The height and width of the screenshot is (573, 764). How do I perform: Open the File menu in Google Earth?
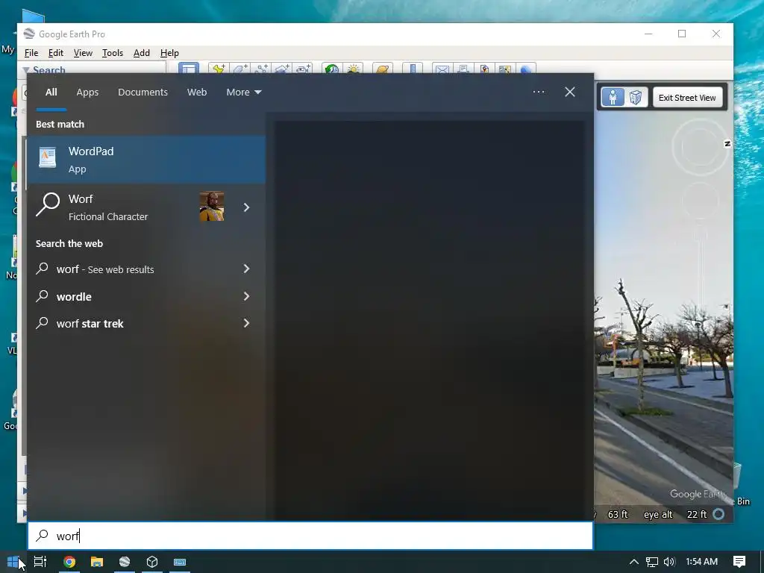click(x=31, y=53)
